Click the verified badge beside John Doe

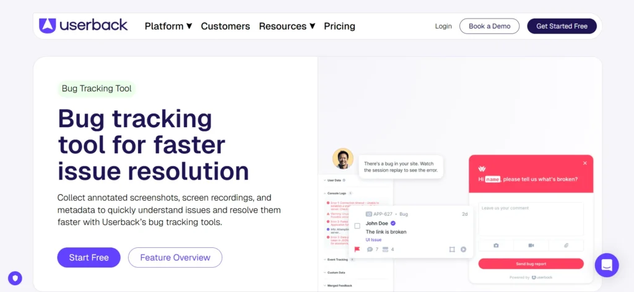tap(393, 223)
